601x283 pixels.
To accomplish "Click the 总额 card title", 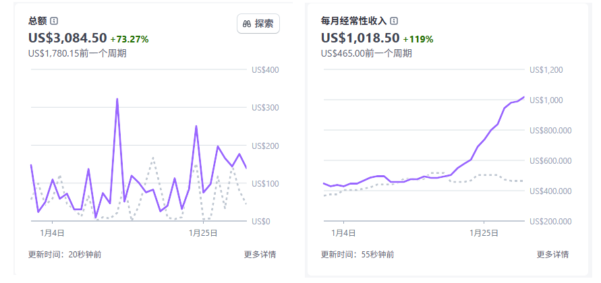I will [x=37, y=21].
